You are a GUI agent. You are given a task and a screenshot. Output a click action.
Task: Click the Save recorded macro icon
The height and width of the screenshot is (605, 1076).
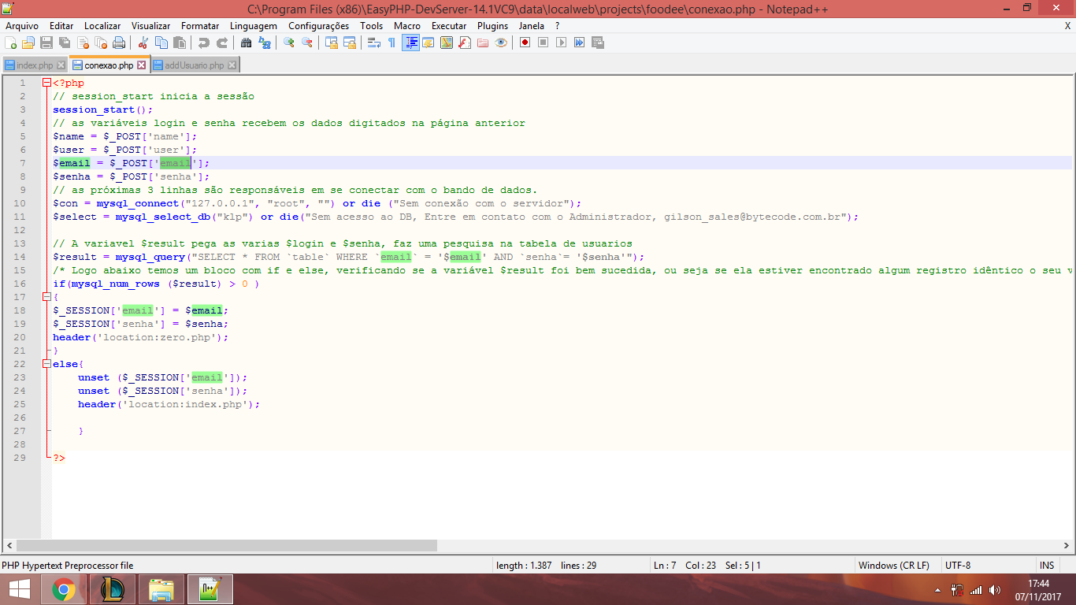[x=597, y=43]
